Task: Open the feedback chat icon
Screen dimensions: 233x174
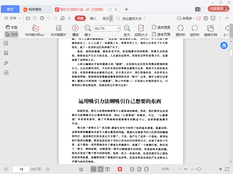Action: click(213, 18)
